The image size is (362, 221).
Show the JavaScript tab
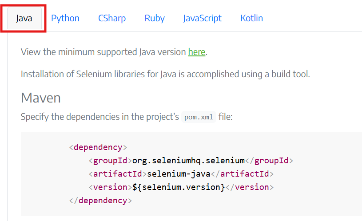coord(203,18)
